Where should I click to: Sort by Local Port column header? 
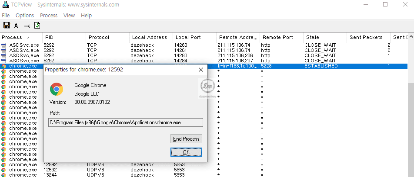(x=194, y=37)
